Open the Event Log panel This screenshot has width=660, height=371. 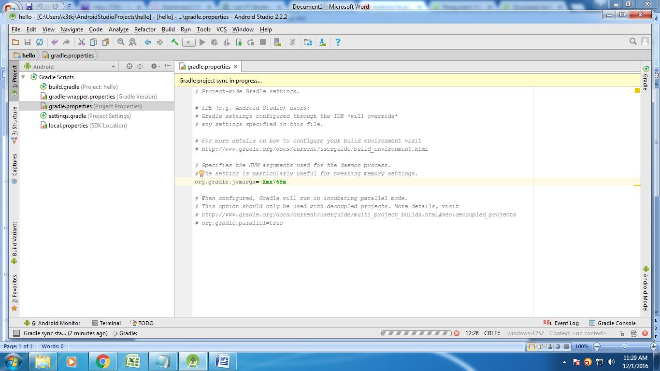561,323
